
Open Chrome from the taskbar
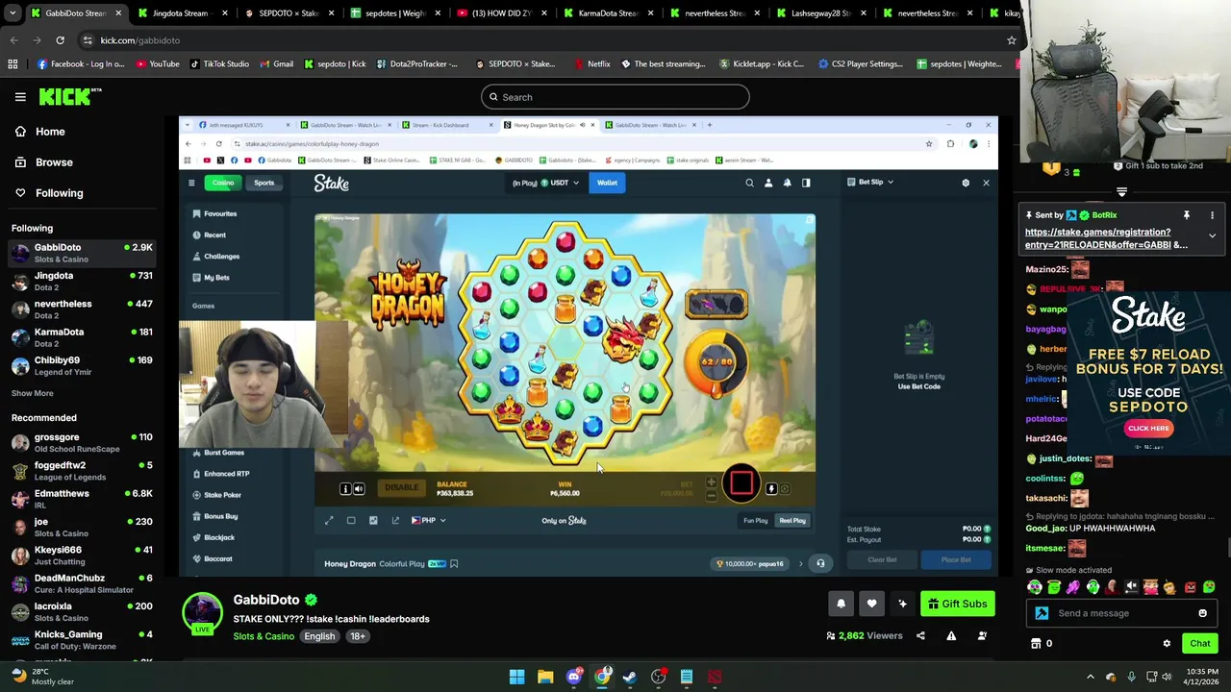pos(602,677)
